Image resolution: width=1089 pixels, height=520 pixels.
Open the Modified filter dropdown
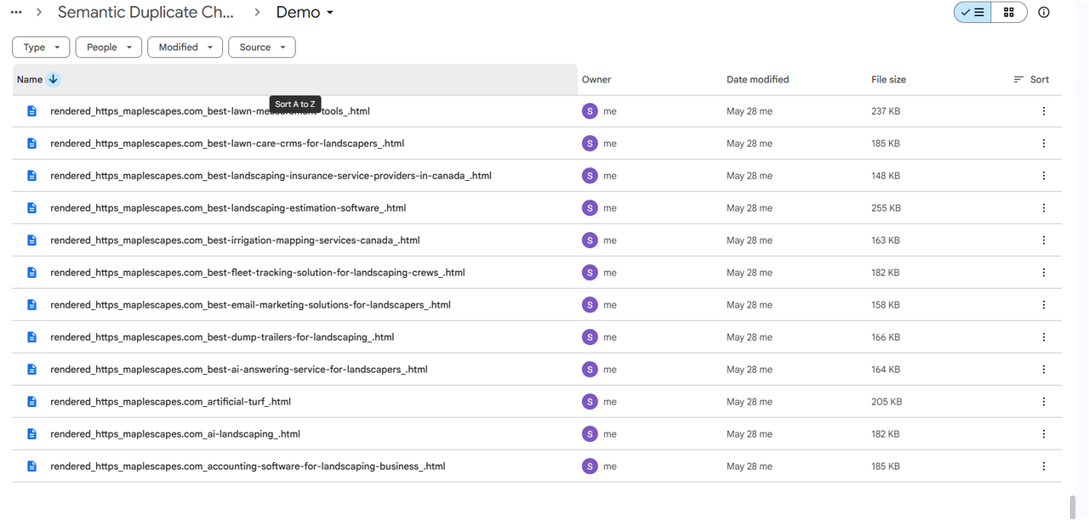point(185,48)
